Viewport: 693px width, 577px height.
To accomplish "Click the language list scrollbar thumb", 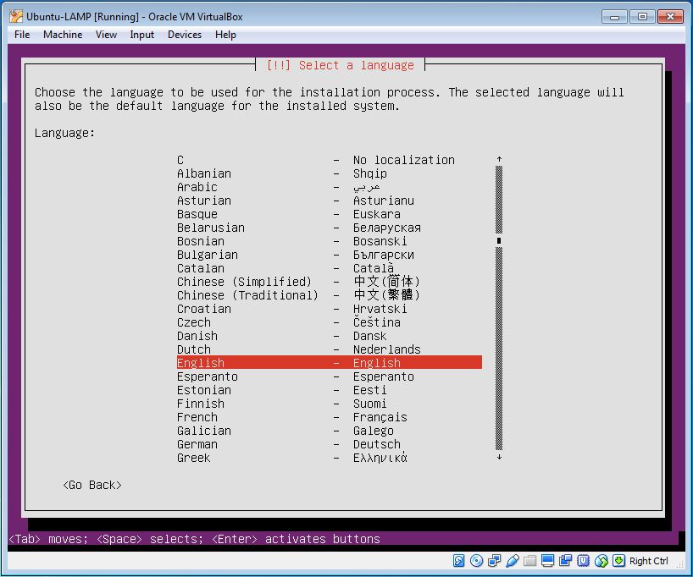I will click(x=499, y=240).
